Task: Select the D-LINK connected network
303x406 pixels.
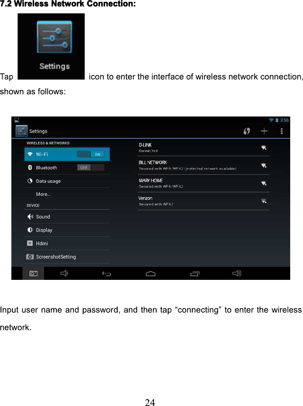Action: [204, 147]
